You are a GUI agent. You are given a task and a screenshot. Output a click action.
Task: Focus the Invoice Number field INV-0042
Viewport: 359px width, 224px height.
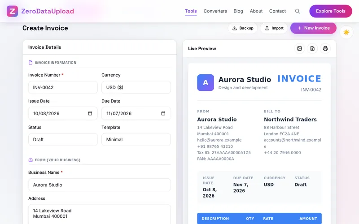pos(63,87)
